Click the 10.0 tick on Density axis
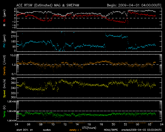The image size is (165, 132). tap(13, 55)
